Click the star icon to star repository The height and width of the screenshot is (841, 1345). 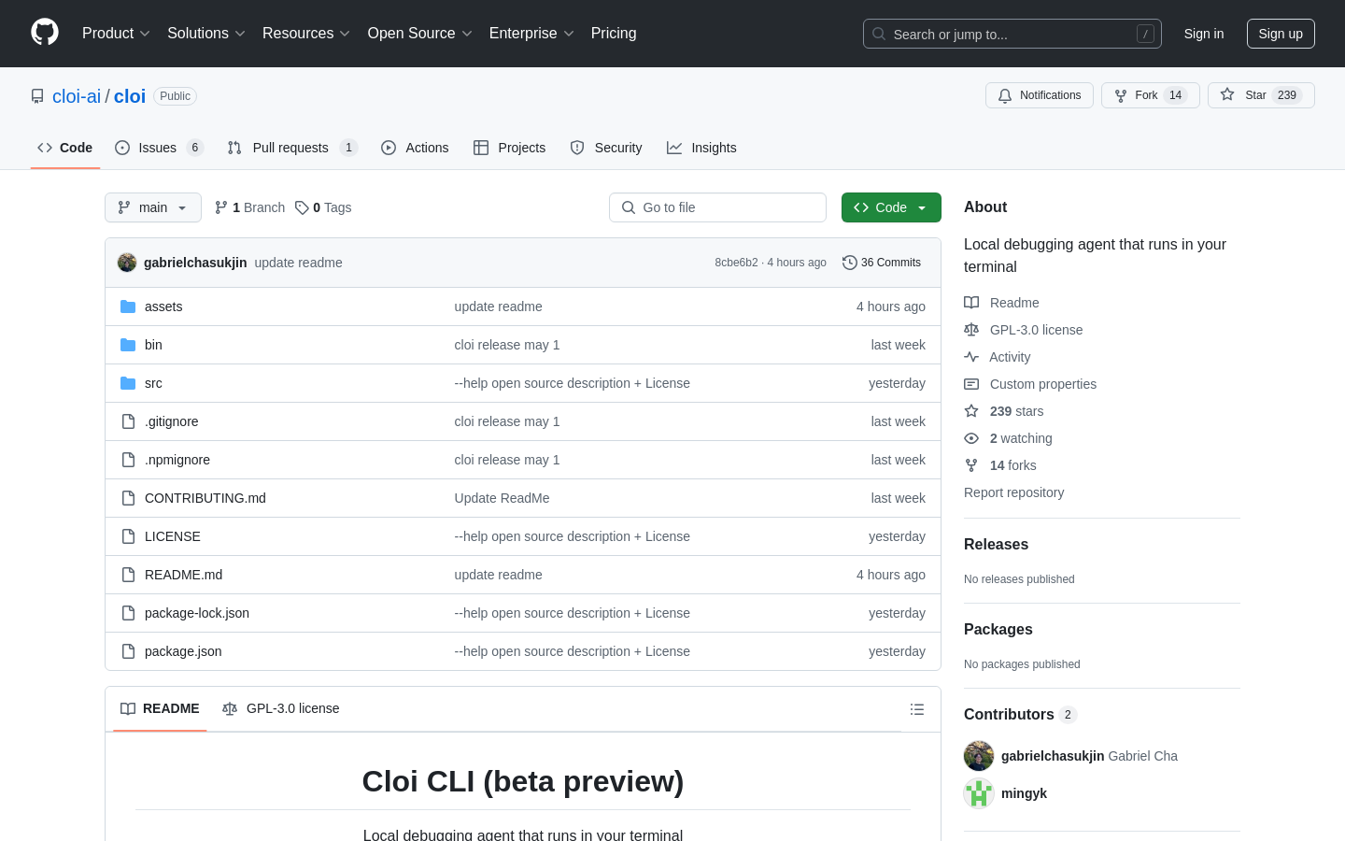point(1227,95)
